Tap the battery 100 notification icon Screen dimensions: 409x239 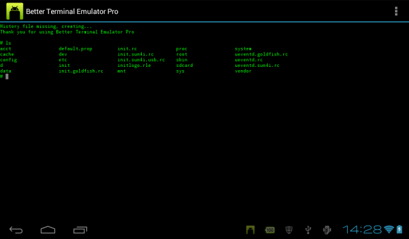tap(270, 230)
